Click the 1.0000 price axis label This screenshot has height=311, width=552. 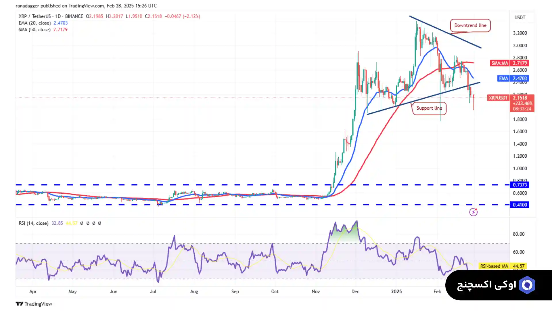[x=520, y=169]
